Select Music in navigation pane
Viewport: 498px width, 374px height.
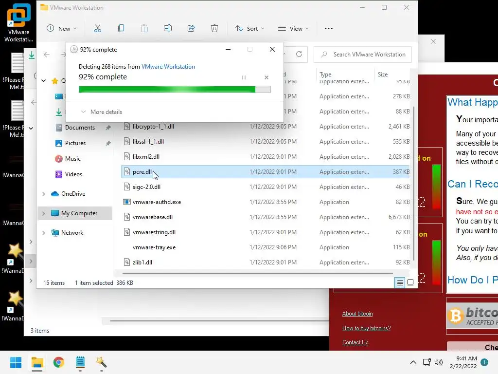coord(73,159)
